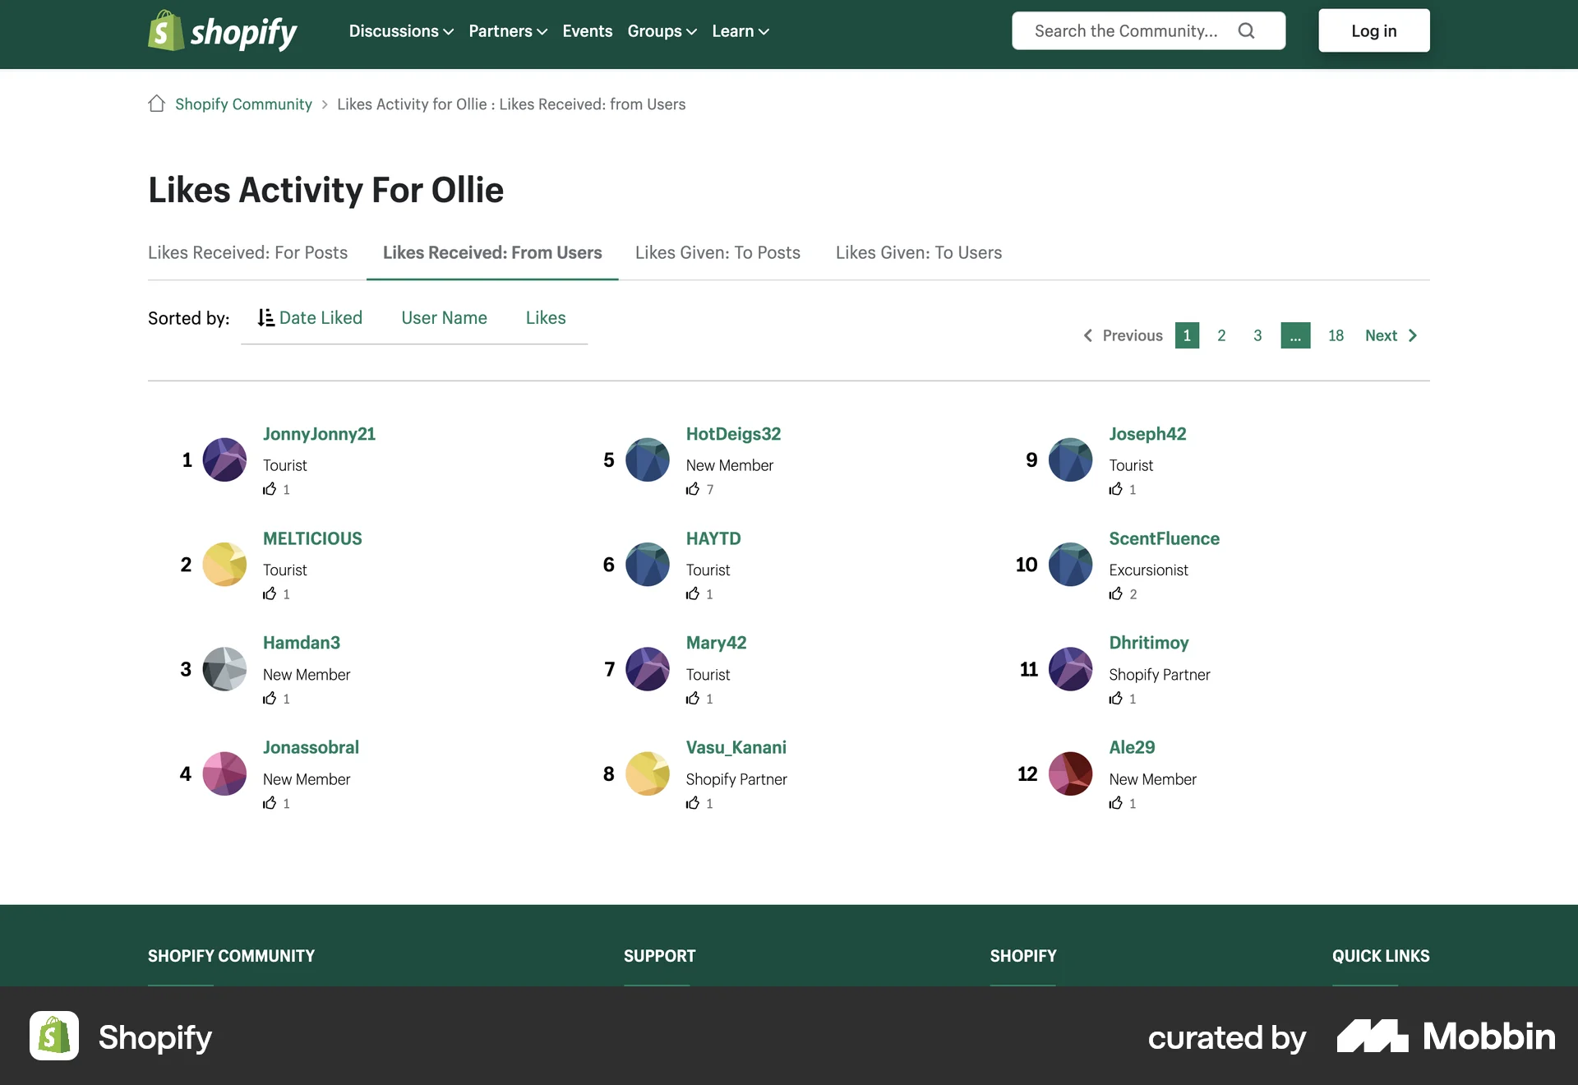The image size is (1578, 1085).
Task: Switch to the Likes Given: To Posts tab
Action: pyautogui.click(x=717, y=252)
